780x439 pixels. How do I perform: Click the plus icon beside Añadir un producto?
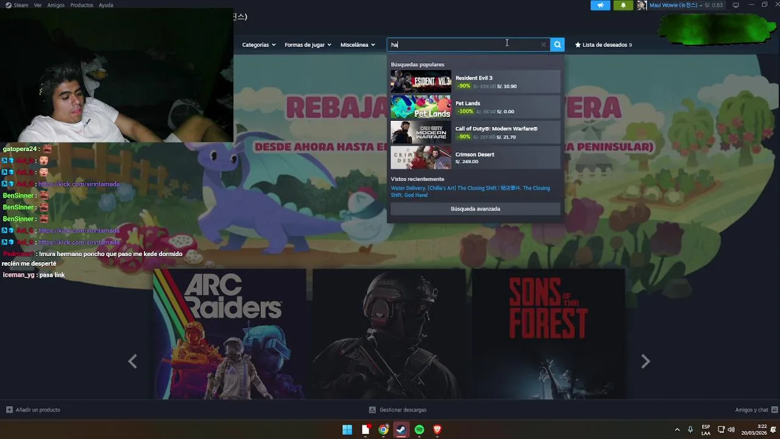coord(9,410)
